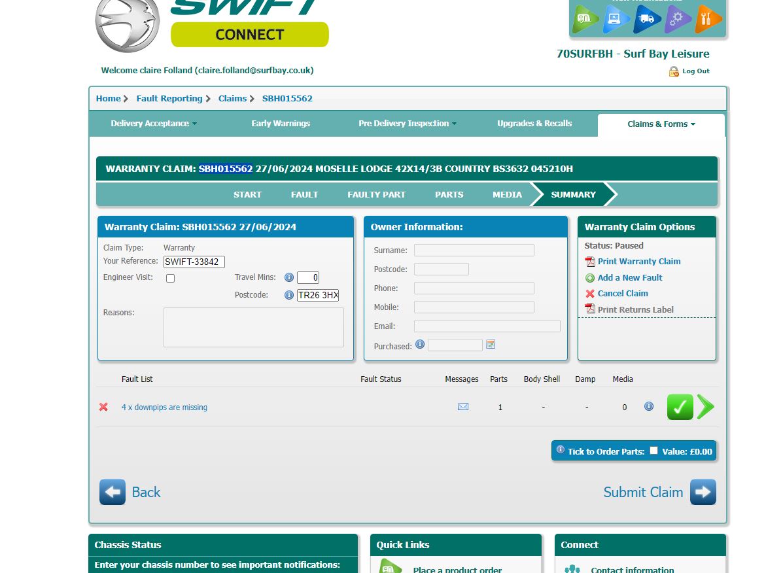This screenshot has width=783, height=573.
Task: Click the owner Postcode field
Action: pos(442,269)
